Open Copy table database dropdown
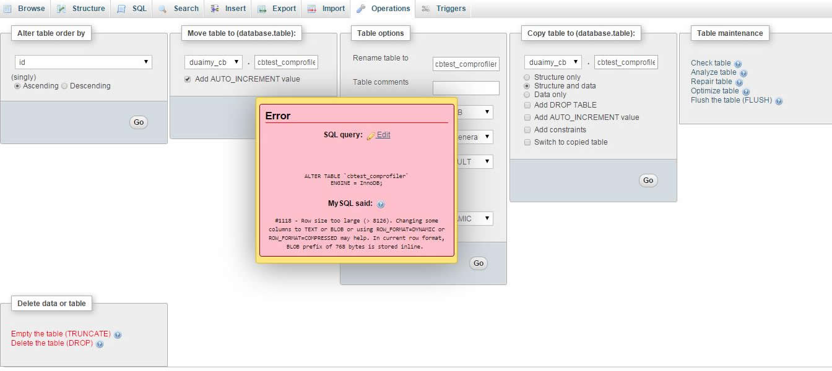 point(553,62)
